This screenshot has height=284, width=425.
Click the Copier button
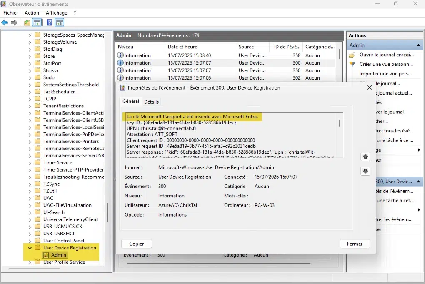(137, 244)
